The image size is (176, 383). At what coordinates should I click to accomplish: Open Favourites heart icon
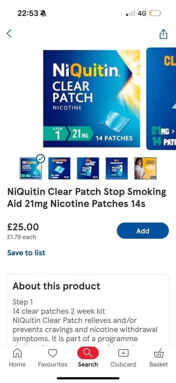52,353
